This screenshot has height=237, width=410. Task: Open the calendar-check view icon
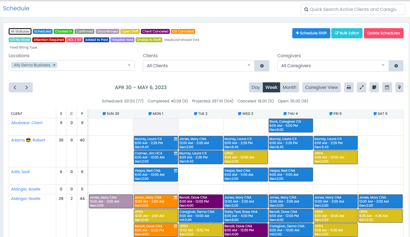point(387,87)
